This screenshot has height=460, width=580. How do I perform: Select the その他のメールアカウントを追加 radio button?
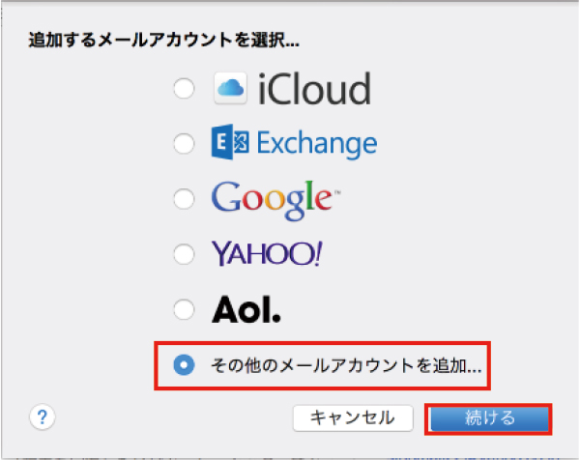click(184, 364)
